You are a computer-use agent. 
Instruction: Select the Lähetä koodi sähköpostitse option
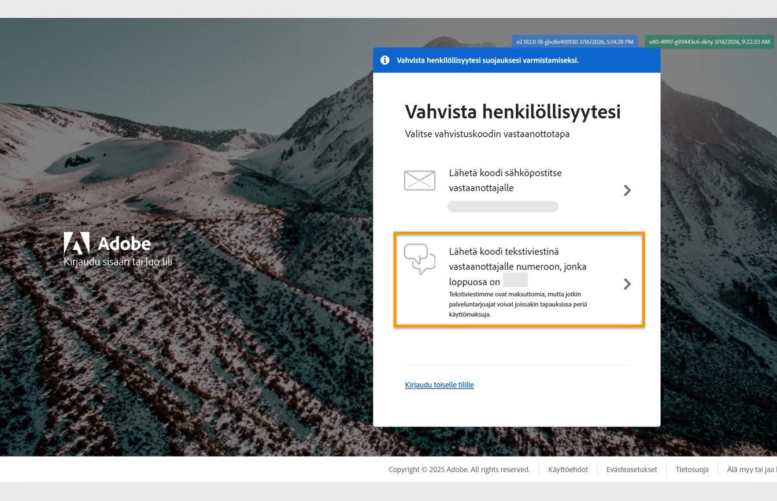pyautogui.click(x=505, y=180)
